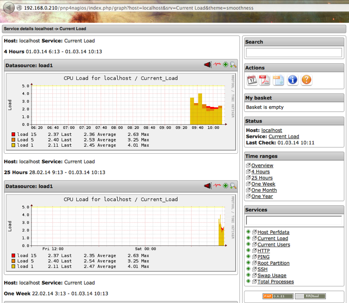
Task: Click green plus beside the SSH service
Action: 248,269
